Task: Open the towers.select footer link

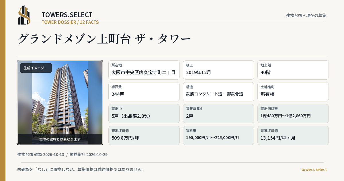Action: 314,170
